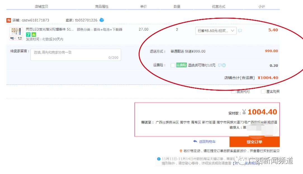Click the 提交订单 submit order button
This screenshot has height=174, width=303.
coord(254,141)
